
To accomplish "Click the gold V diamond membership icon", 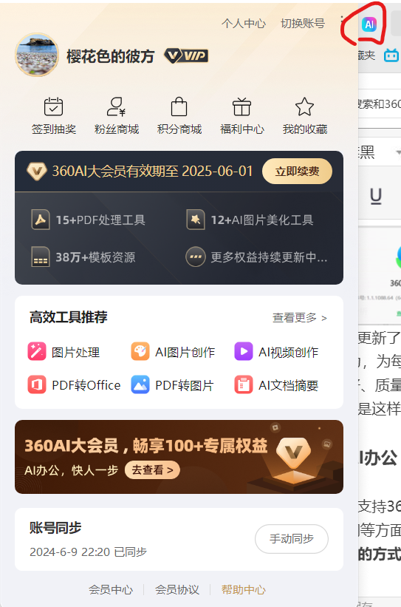I will (37, 172).
